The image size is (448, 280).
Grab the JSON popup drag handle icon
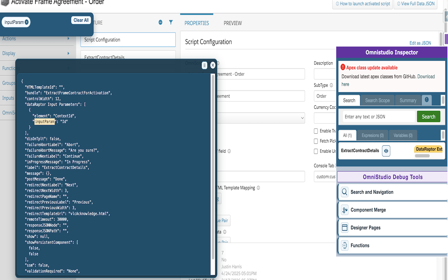point(205,65)
